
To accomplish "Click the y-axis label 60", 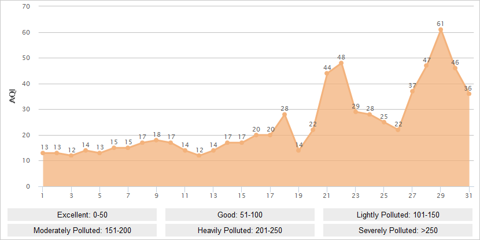I will (27, 32).
